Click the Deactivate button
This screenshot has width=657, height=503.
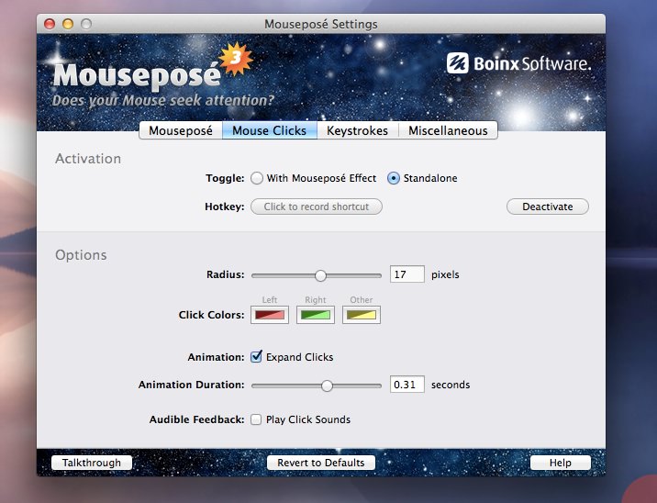point(547,207)
